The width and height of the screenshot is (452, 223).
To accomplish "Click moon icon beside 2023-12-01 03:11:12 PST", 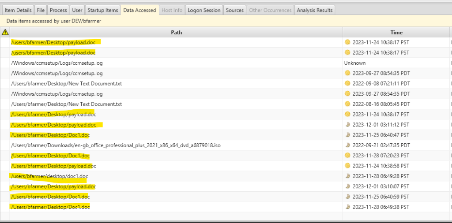I will point(347,125).
